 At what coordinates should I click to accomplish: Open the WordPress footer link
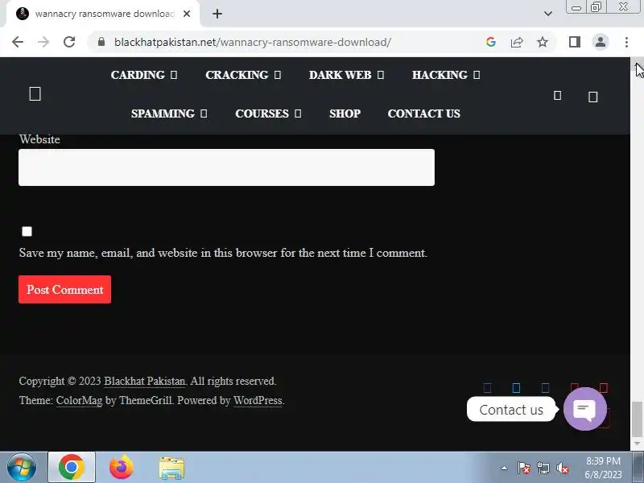coord(258,400)
